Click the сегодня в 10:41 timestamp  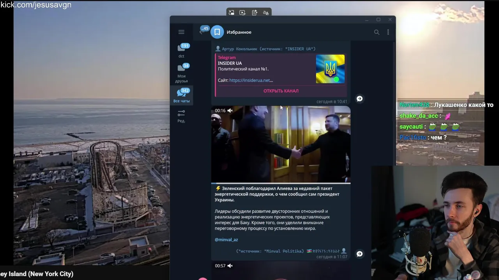click(332, 101)
